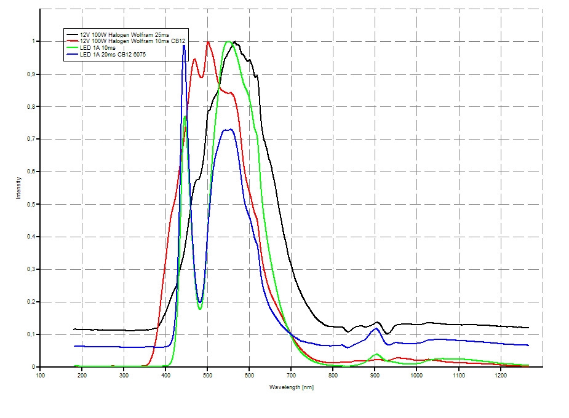
Task: Click the blue line sample in the legend
Action: pyautogui.click(x=73, y=55)
